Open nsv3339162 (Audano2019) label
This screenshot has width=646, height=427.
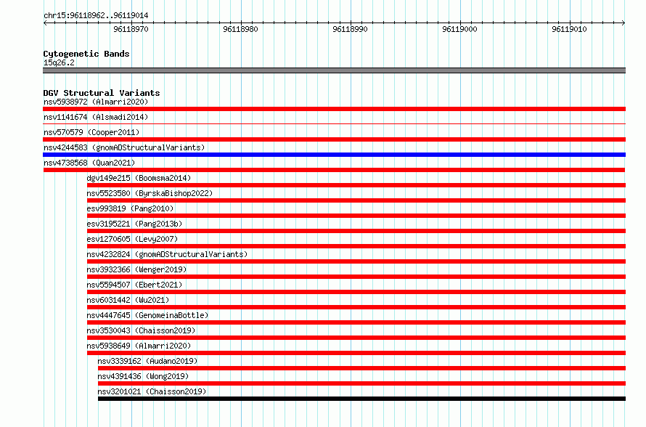tap(147, 361)
